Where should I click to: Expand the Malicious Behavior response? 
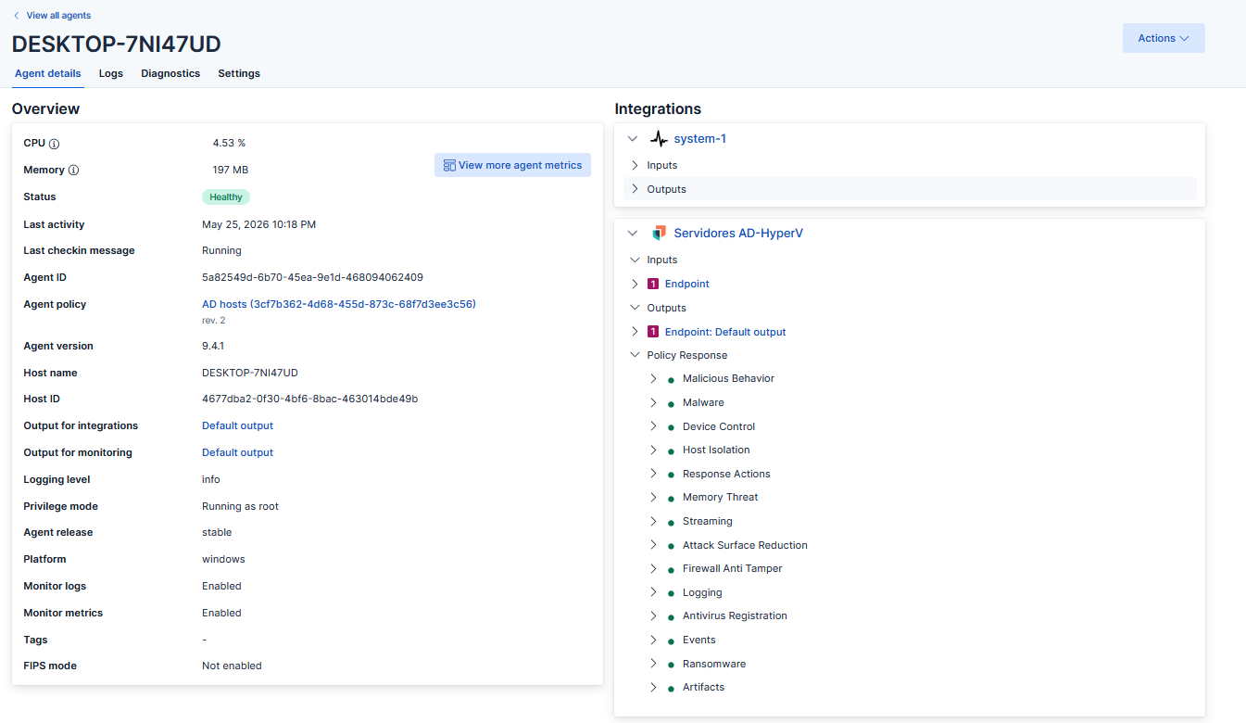click(653, 379)
